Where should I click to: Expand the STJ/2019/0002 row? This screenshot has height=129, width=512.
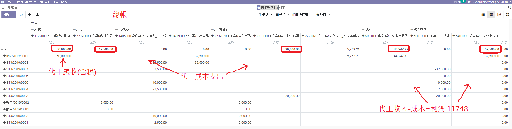tap(15, 116)
